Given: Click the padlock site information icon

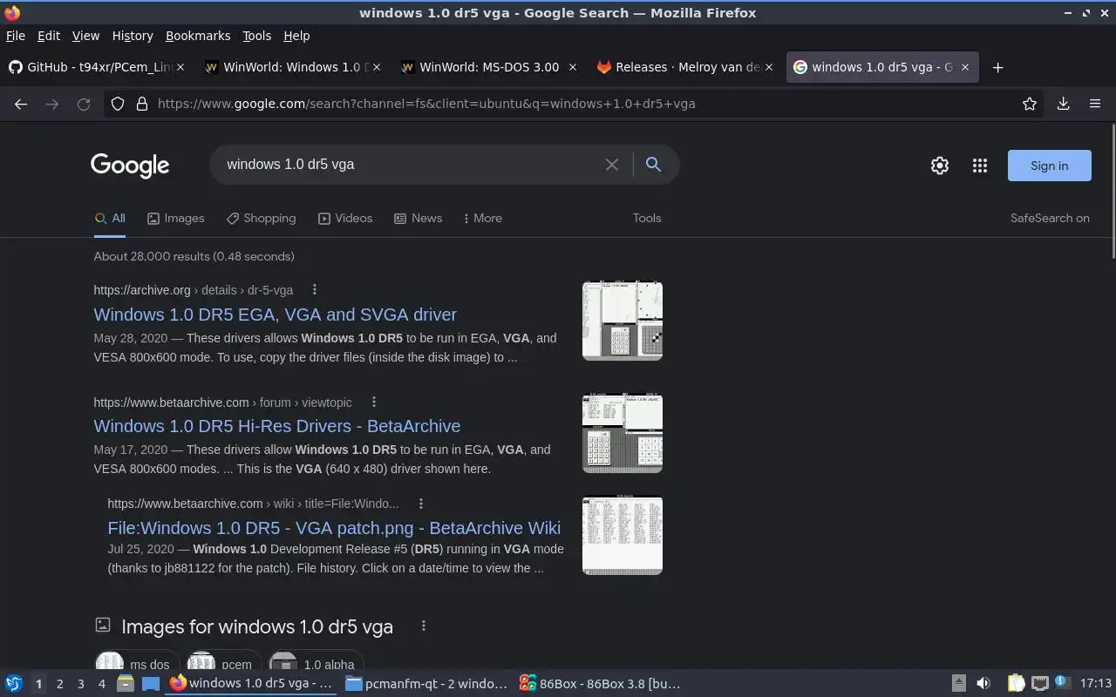Looking at the screenshot, I should click(x=141, y=104).
